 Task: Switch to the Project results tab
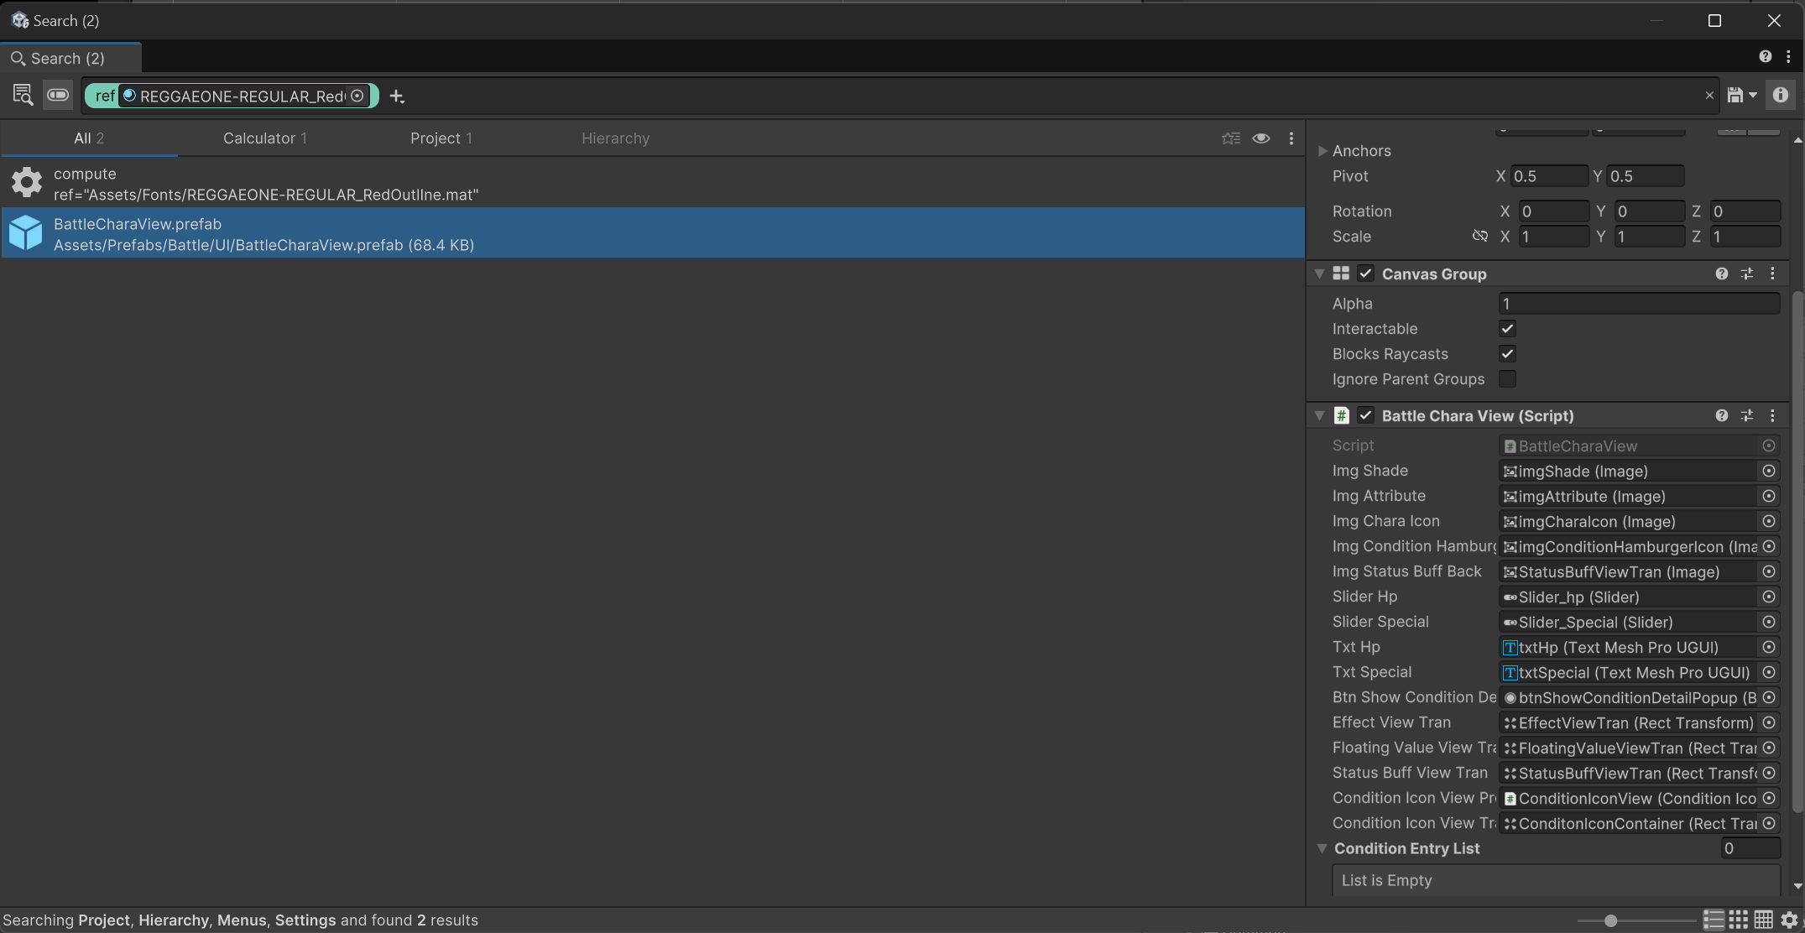pyautogui.click(x=441, y=138)
